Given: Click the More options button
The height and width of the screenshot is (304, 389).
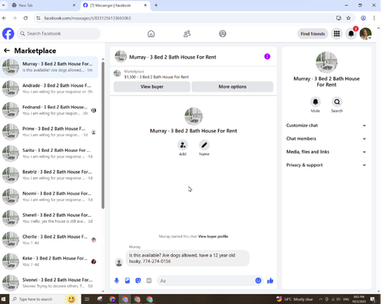Looking at the screenshot, I should [x=233, y=87].
